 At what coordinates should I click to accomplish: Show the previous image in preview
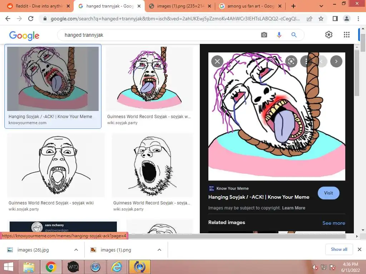pyautogui.click(x=321, y=61)
